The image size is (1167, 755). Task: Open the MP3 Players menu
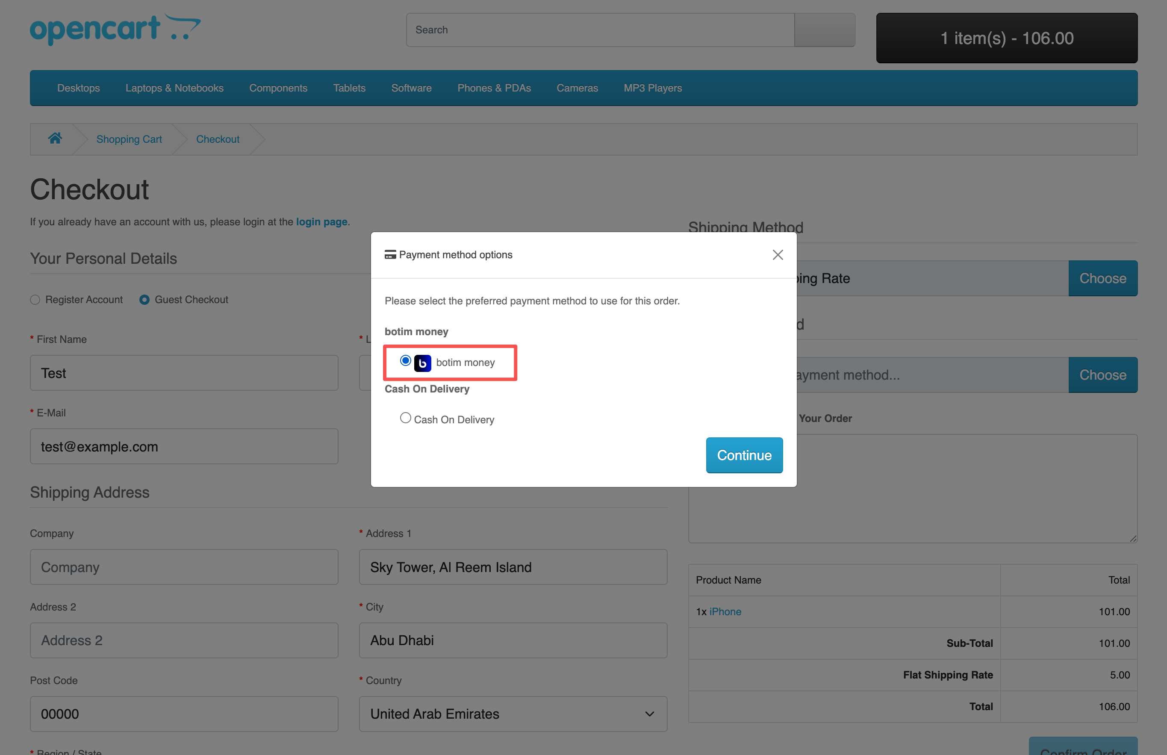[x=653, y=88]
